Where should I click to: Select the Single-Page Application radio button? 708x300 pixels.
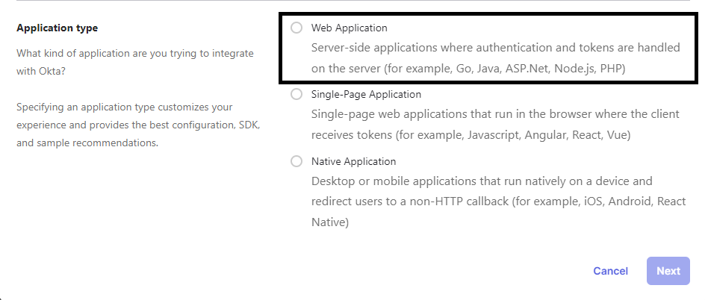coord(296,94)
